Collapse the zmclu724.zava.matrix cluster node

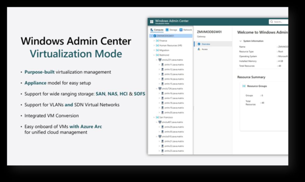click(156, 89)
